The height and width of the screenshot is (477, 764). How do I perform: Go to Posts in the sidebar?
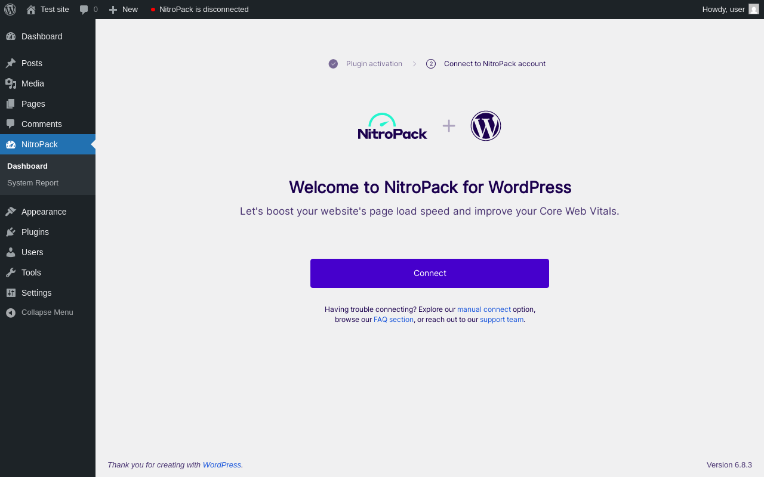click(48, 63)
